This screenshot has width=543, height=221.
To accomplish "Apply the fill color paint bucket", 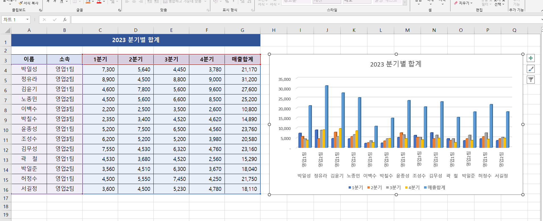I will click(88, 2).
